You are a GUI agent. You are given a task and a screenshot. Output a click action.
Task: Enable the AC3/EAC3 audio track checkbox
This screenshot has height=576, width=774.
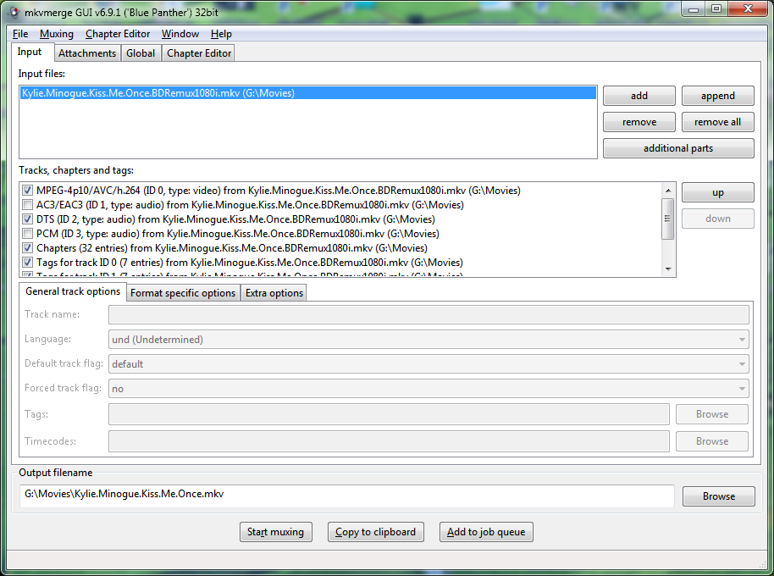point(28,205)
